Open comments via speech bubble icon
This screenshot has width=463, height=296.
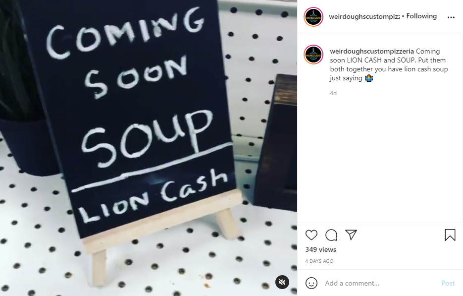[331, 235]
